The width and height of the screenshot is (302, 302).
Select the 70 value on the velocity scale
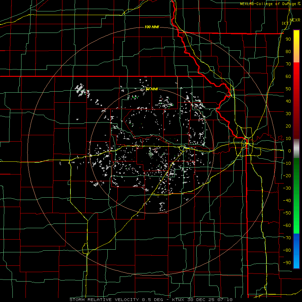tap(288, 64)
